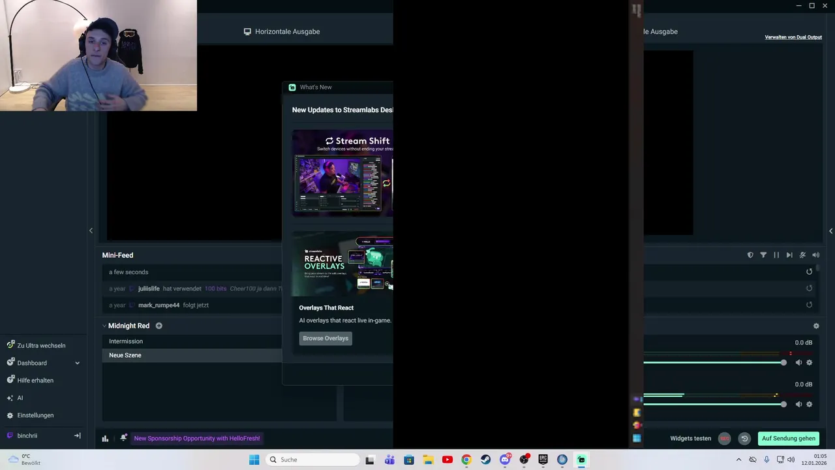
Task: Expand the Dashboard dropdown chevron
Action: [77, 363]
